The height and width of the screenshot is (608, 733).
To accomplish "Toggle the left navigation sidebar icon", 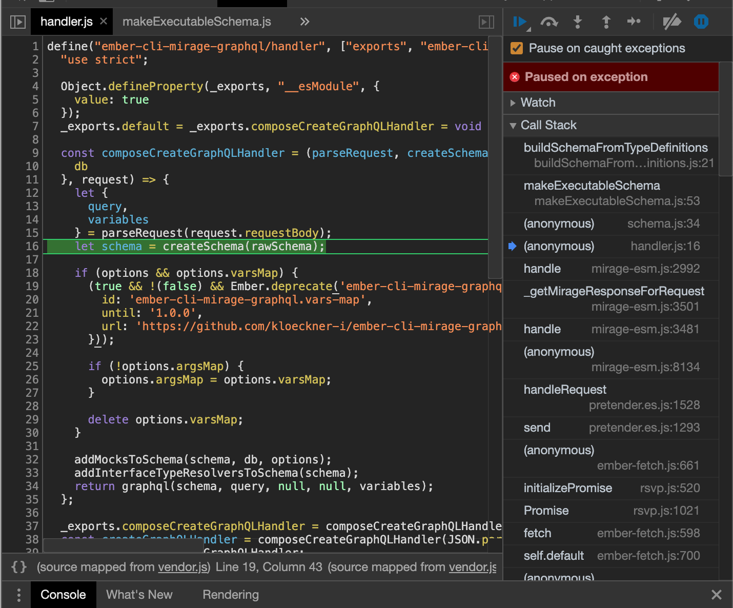I will pyautogui.click(x=18, y=22).
